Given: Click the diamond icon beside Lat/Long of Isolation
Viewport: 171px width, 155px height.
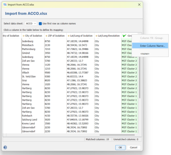Looking at the screenshot, I should 68,36.
